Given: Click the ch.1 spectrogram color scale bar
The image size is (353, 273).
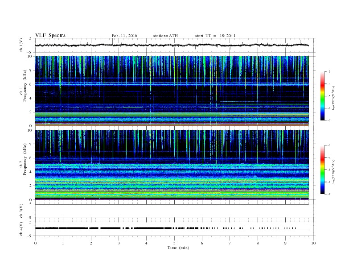Looking at the screenshot, I should [x=322, y=96].
